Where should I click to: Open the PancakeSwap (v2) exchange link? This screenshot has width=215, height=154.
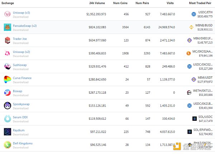pos(25,26)
